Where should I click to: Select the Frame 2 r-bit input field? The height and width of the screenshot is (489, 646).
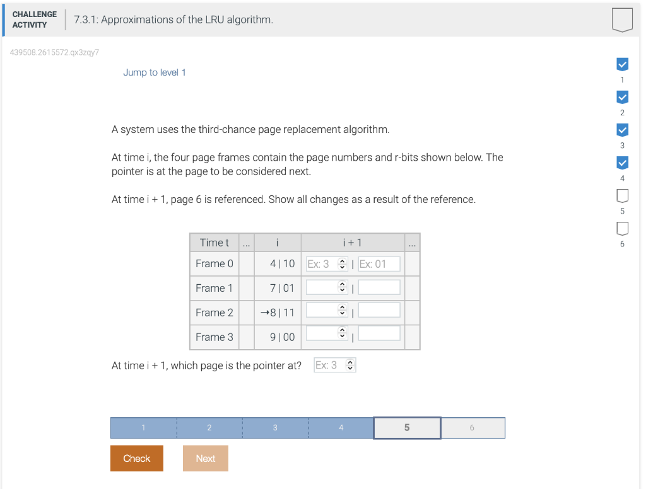(379, 309)
